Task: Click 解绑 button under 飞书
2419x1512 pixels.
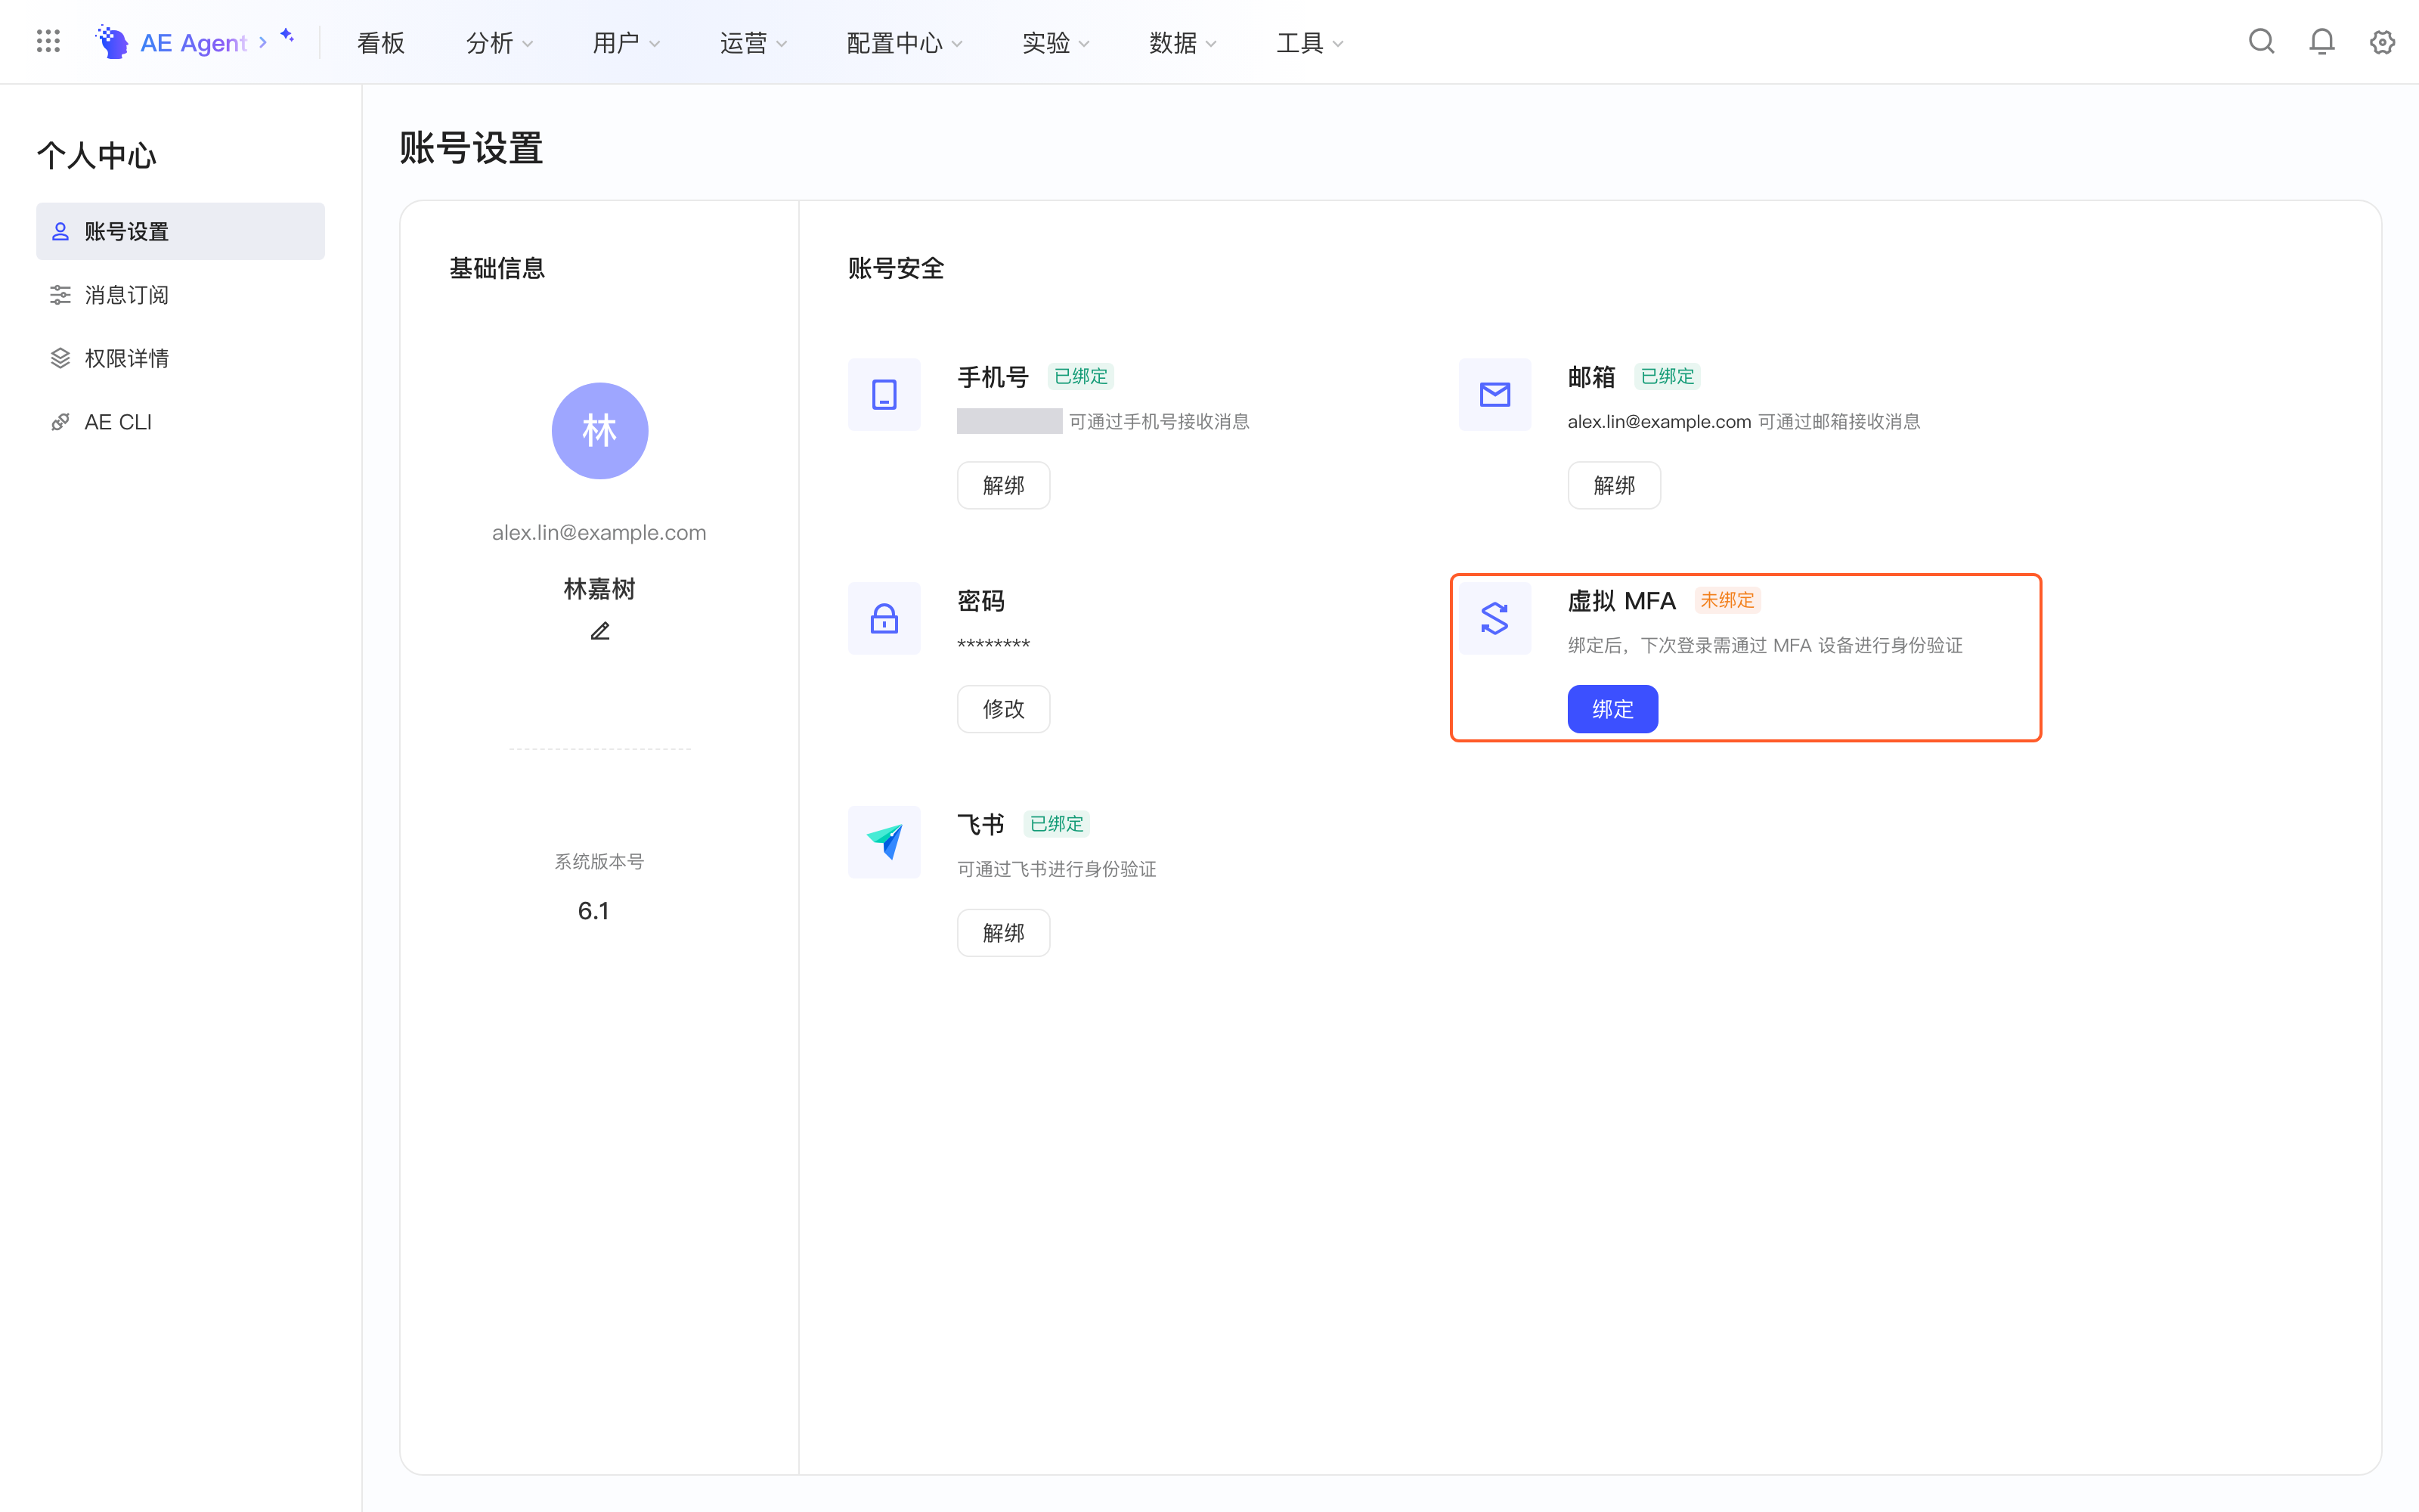Action: 1004,933
